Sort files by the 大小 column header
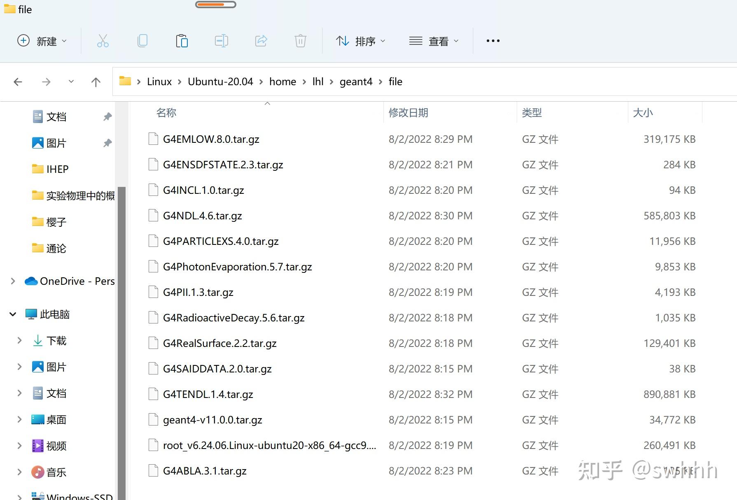 (643, 112)
